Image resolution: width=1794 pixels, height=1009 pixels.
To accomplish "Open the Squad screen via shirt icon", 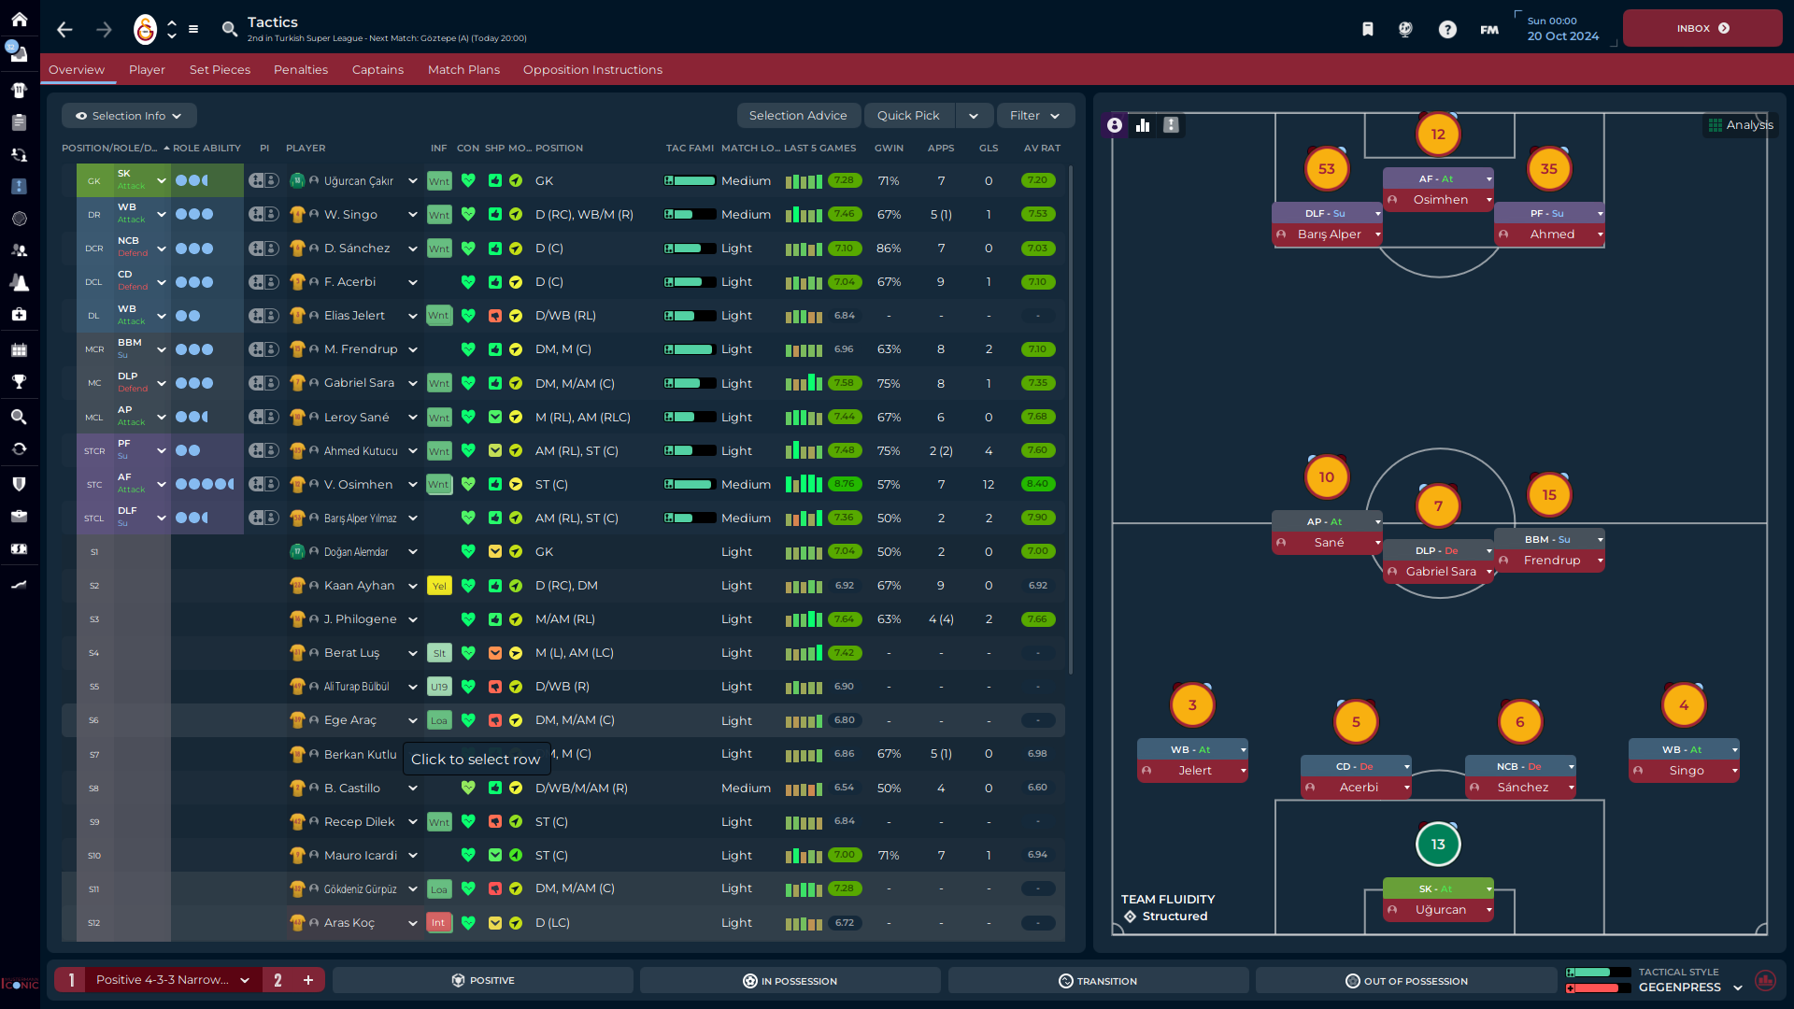I will [19, 90].
